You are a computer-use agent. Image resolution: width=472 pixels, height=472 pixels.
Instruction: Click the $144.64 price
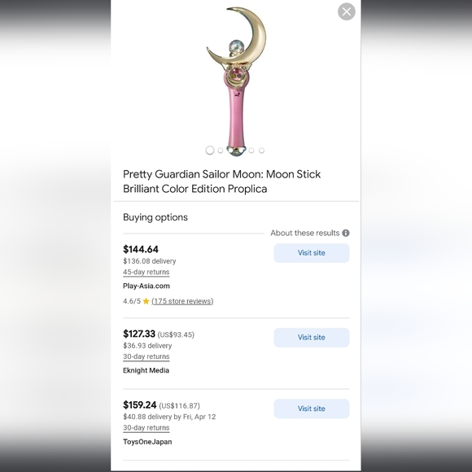coord(141,250)
